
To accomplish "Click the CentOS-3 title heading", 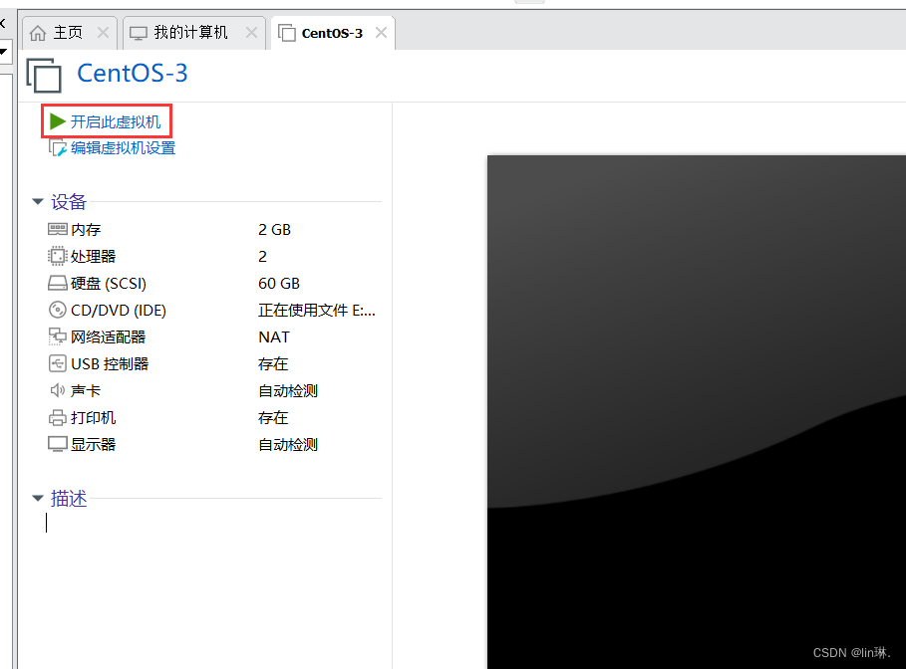I will click(x=133, y=74).
